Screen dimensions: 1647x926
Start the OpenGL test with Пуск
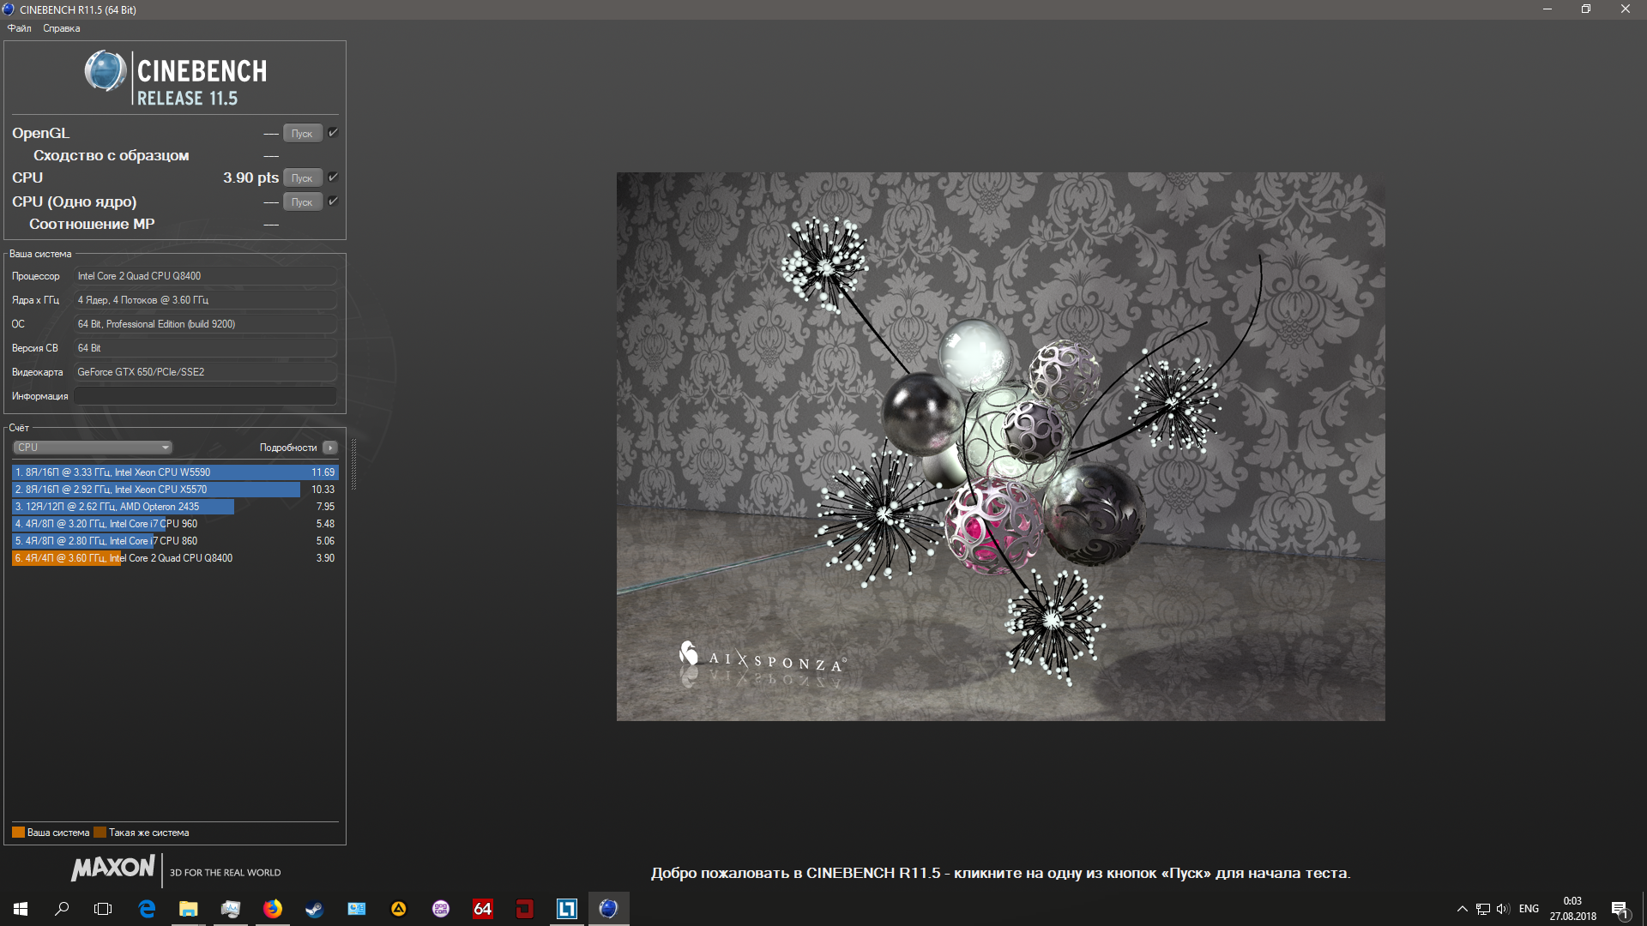pos(303,133)
